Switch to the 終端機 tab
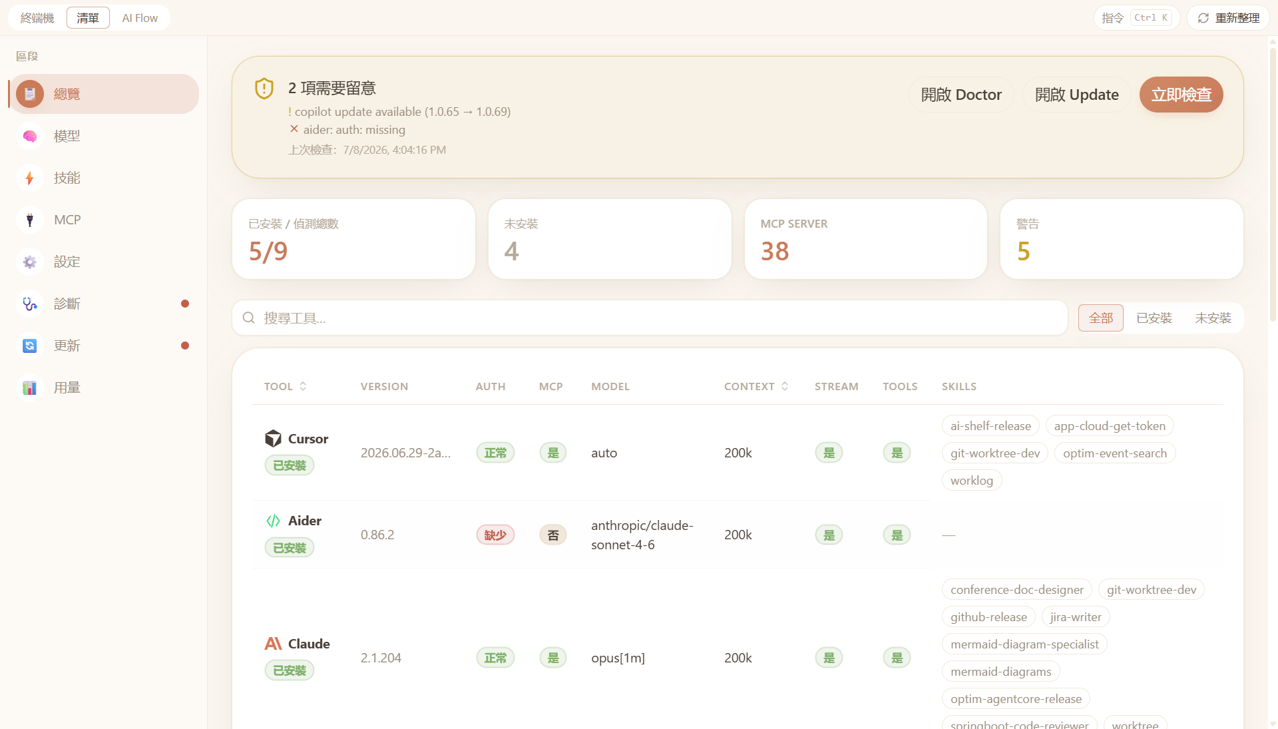The height and width of the screenshot is (729, 1278). point(37,18)
